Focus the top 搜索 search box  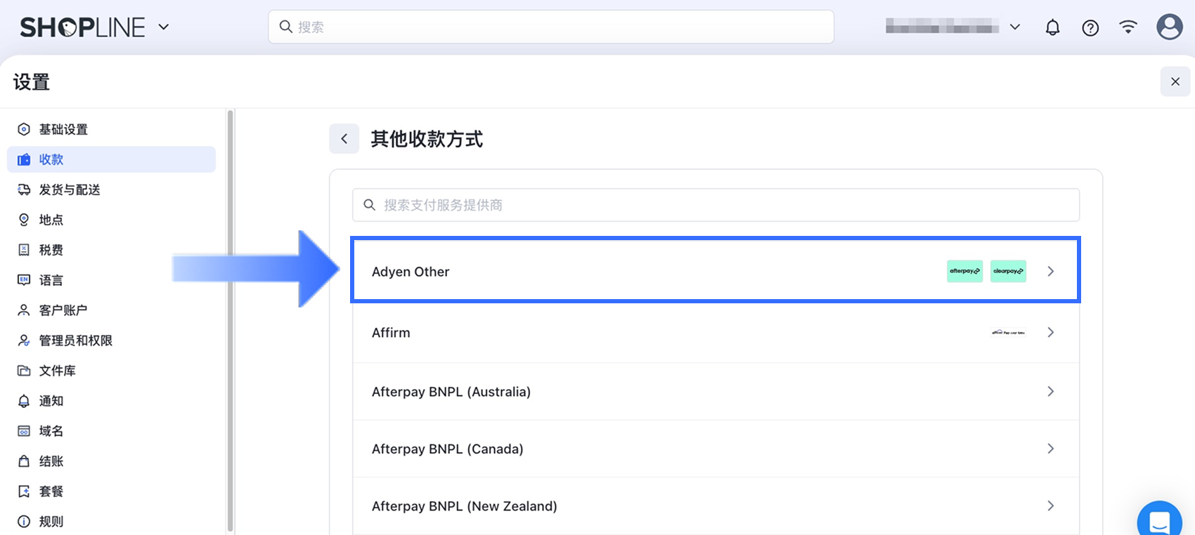[x=551, y=27]
